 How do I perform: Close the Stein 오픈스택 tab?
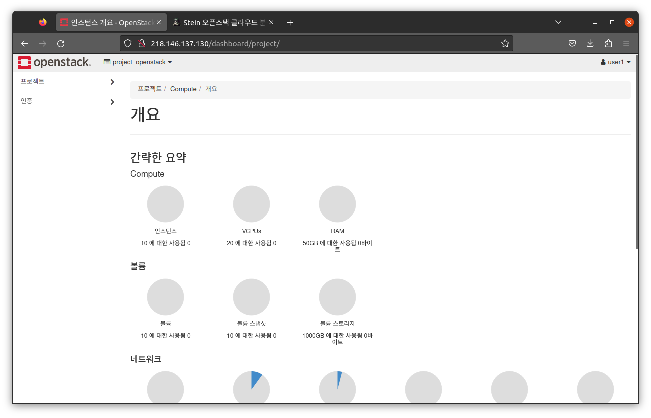tap(271, 23)
